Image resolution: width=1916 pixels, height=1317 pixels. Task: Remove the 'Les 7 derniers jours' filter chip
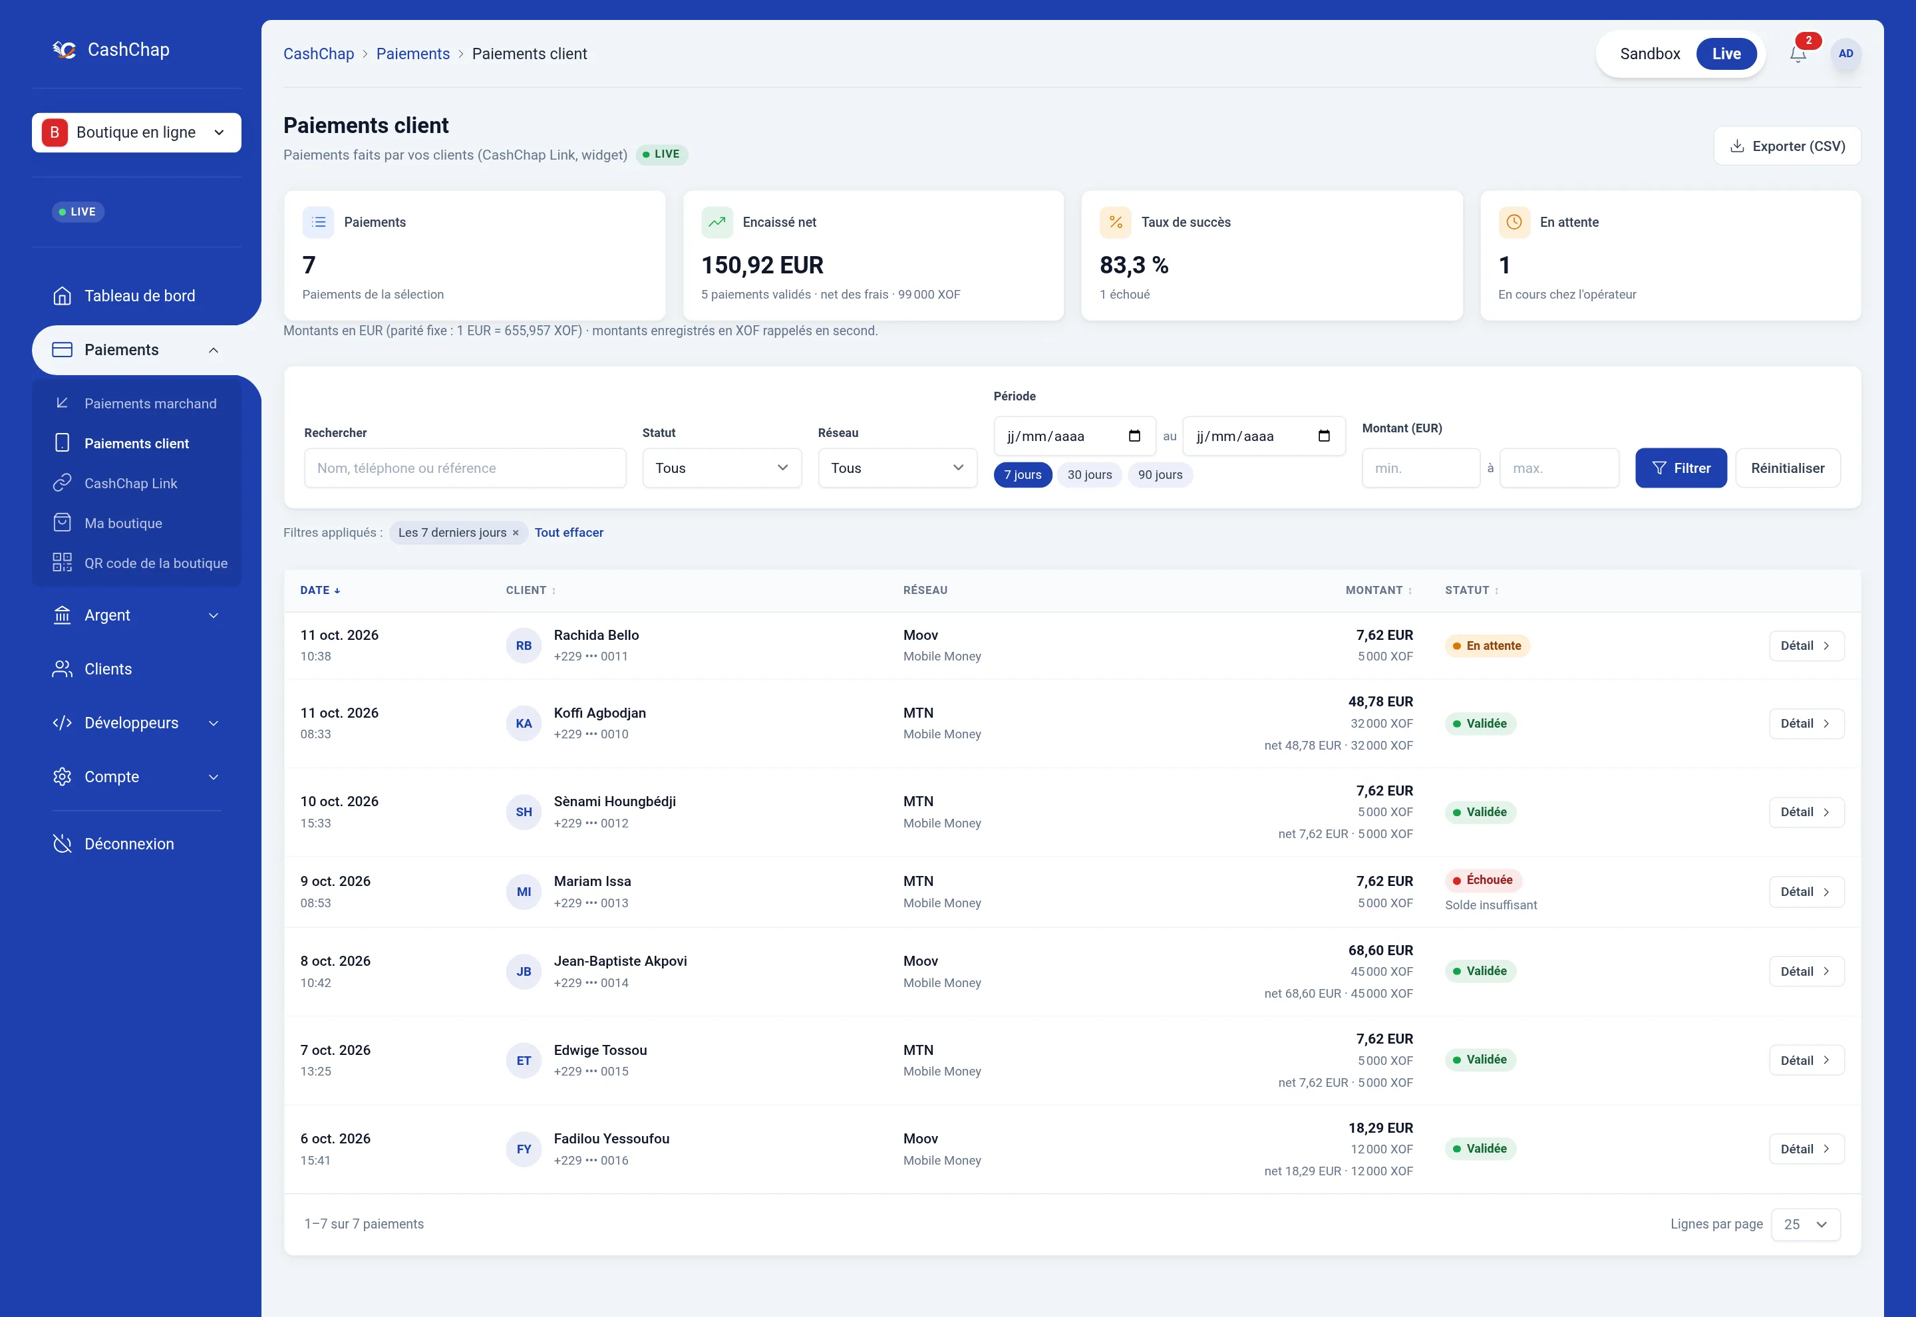(516, 533)
